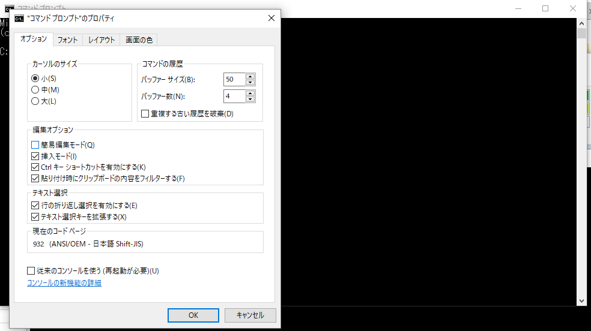The width and height of the screenshot is (591, 331).
Task: Switch to the レイアウト tab
Action: click(102, 40)
